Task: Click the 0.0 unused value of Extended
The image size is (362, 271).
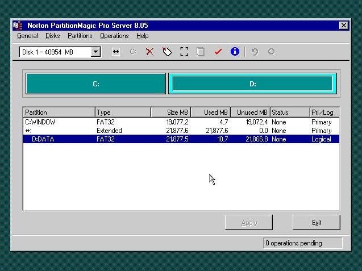Action: coord(264,131)
